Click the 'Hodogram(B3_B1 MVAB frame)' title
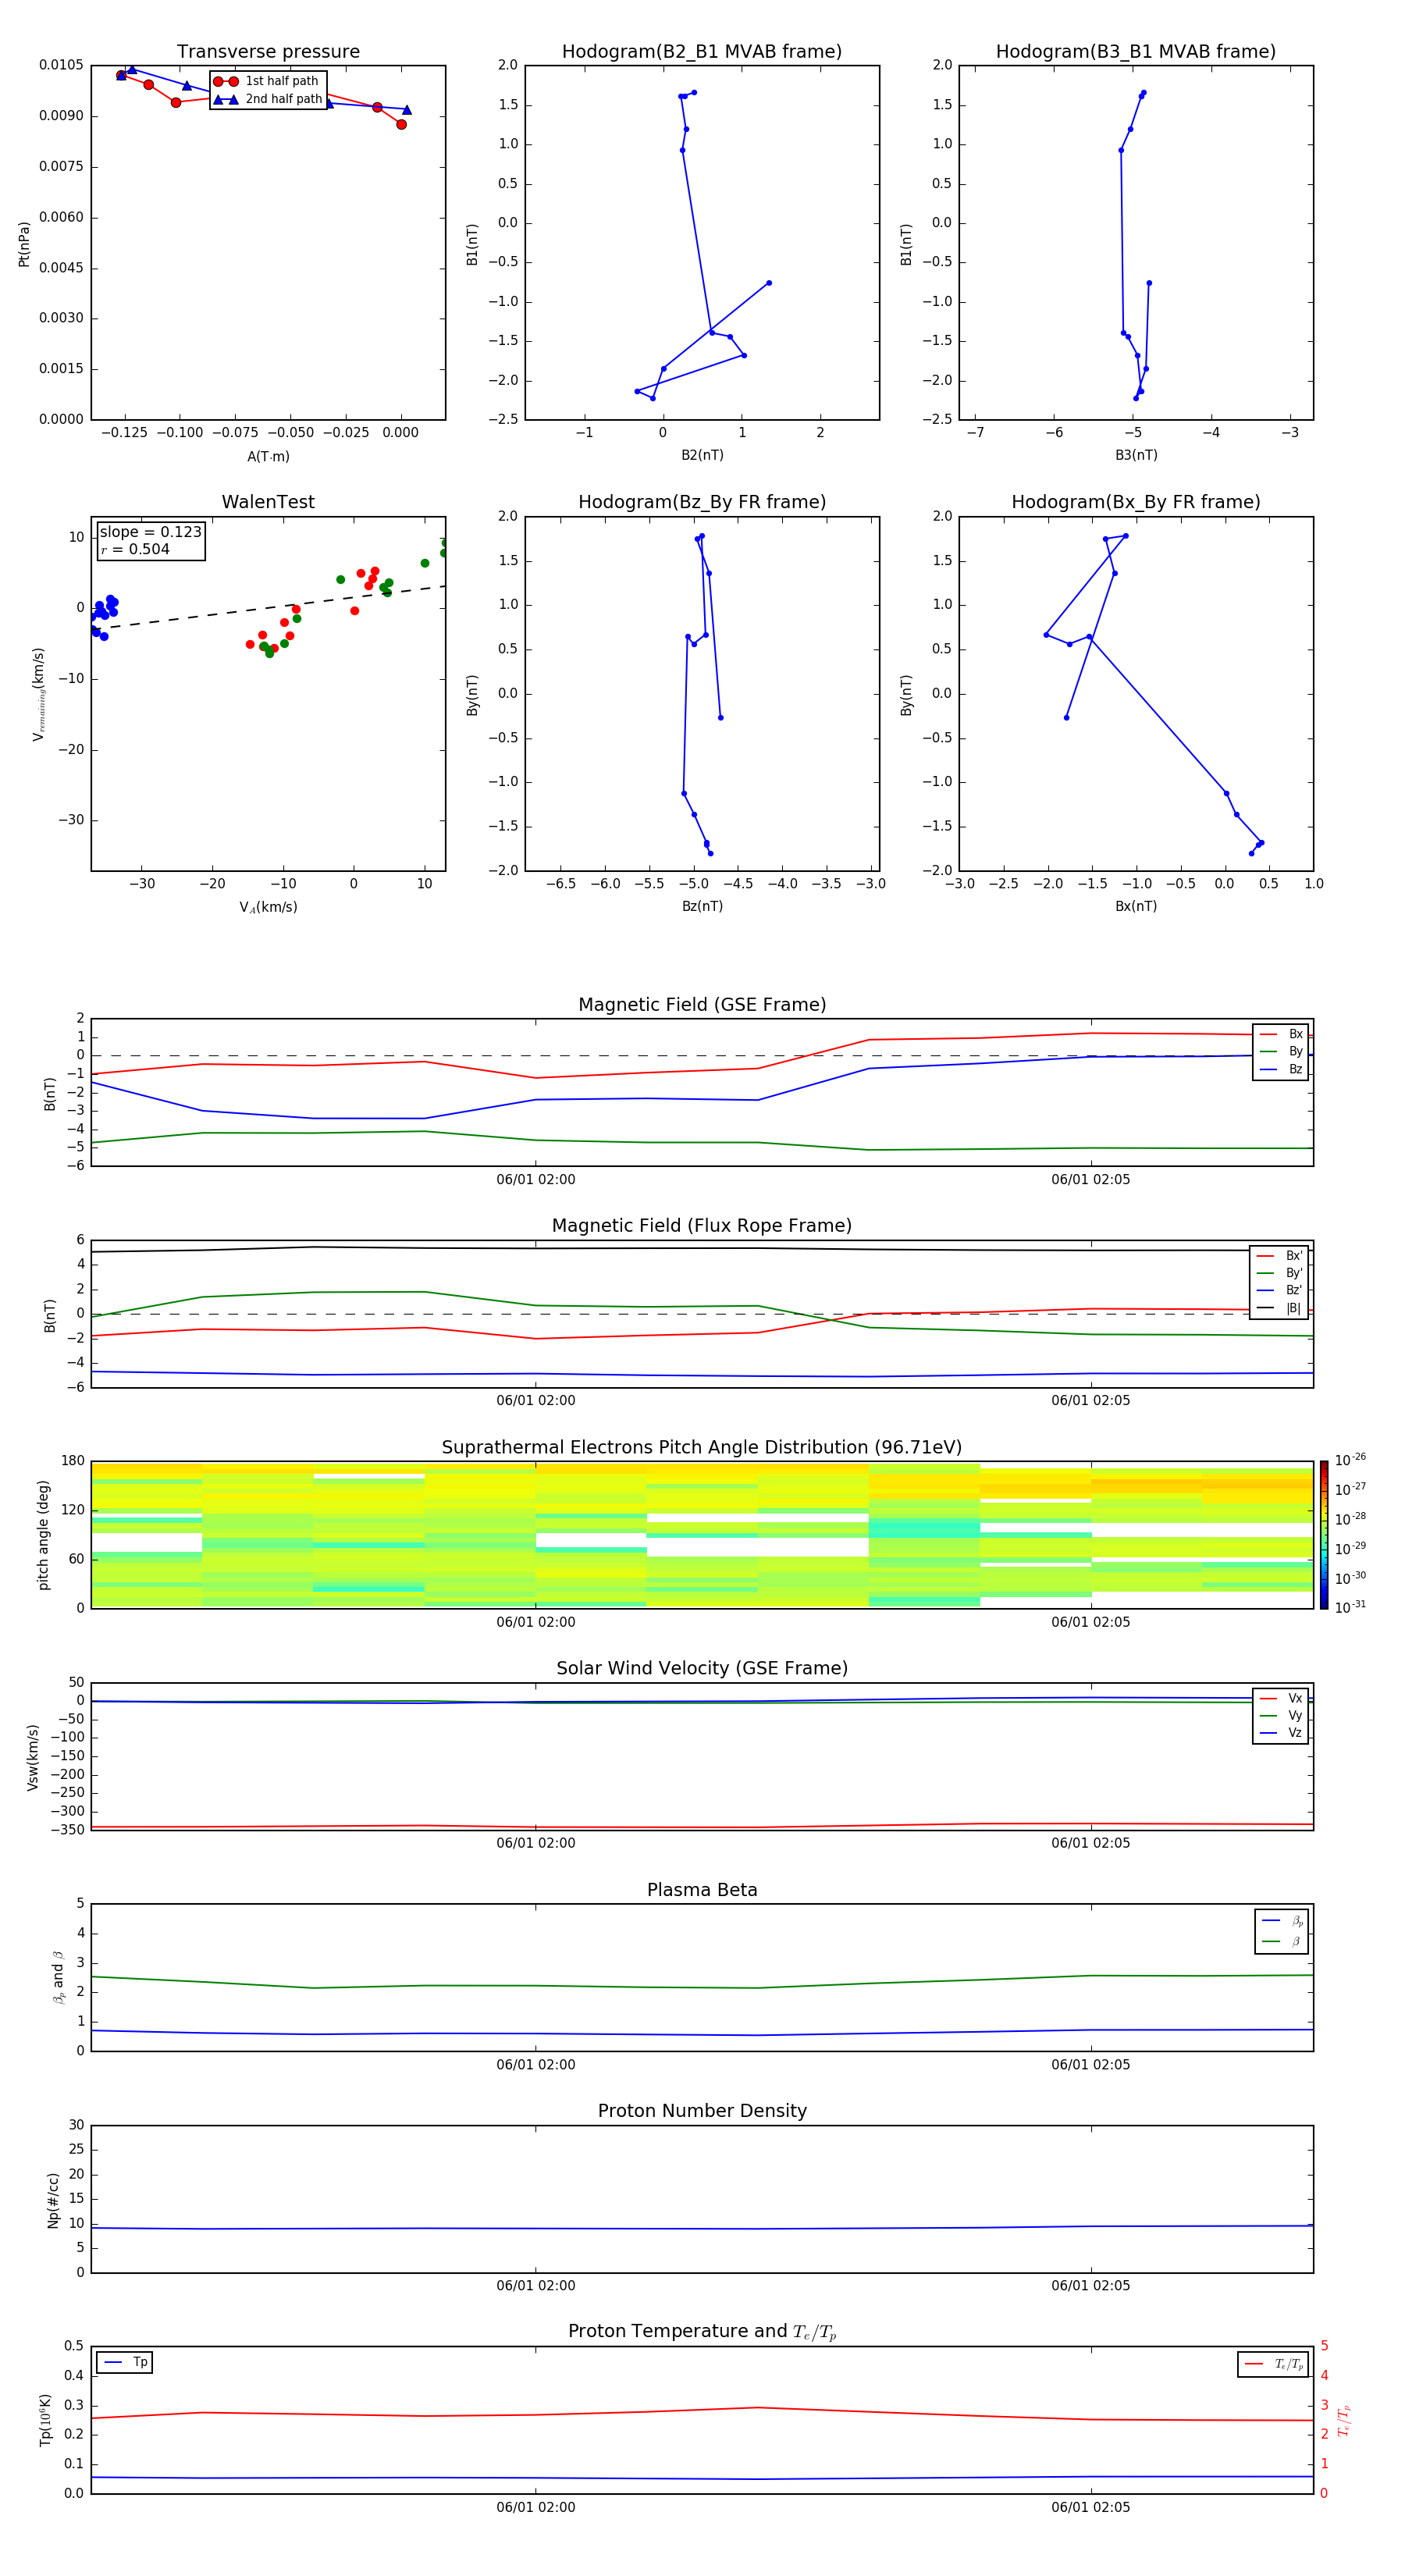Image resolution: width=1405 pixels, height=2576 pixels. pos(1136,52)
